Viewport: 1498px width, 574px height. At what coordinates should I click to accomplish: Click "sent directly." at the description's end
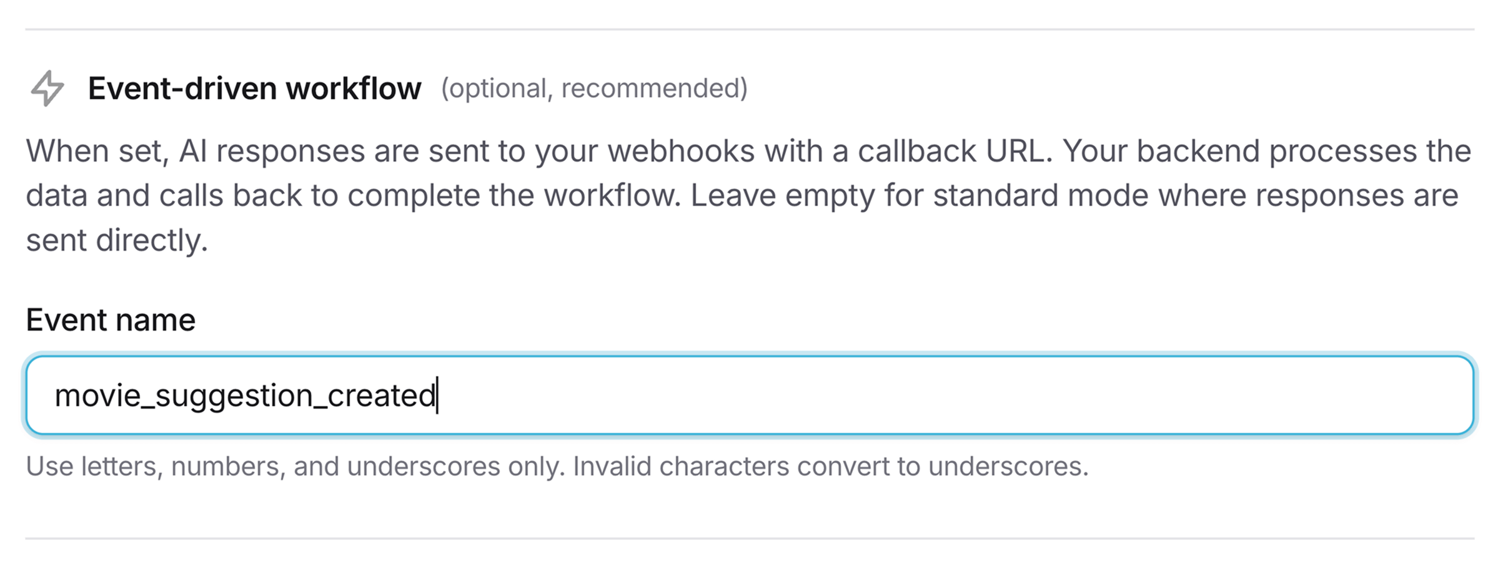tap(117, 241)
